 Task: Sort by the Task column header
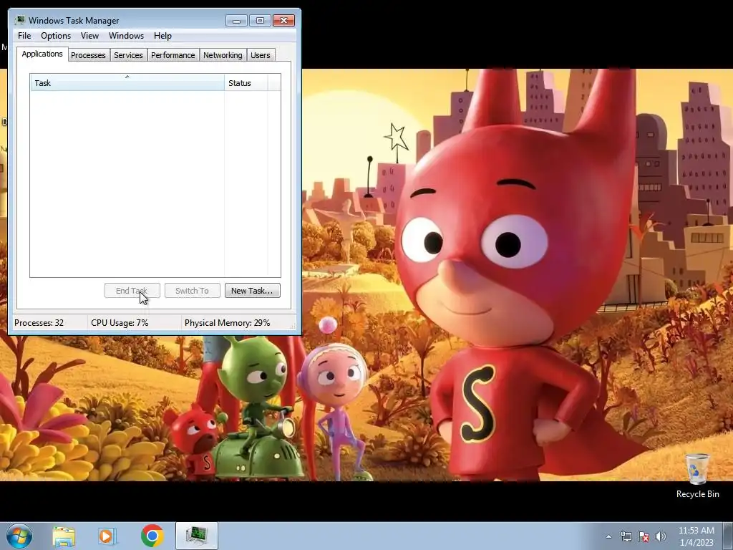tap(127, 83)
